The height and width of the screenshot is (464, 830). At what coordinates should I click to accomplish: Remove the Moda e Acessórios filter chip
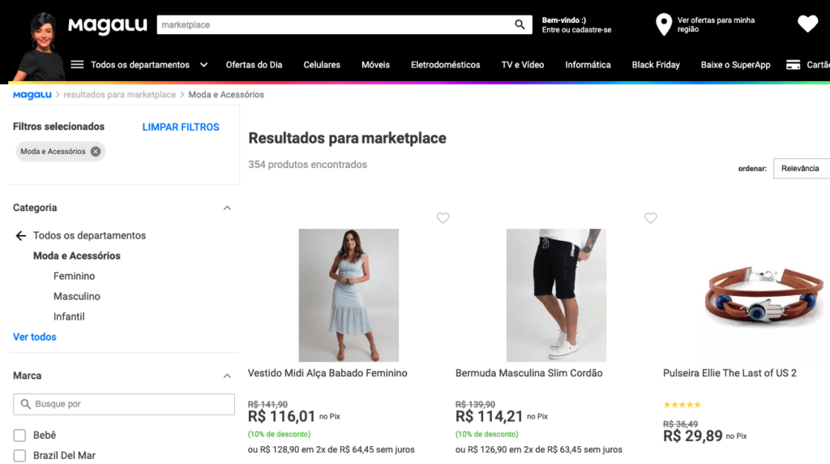tap(96, 152)
